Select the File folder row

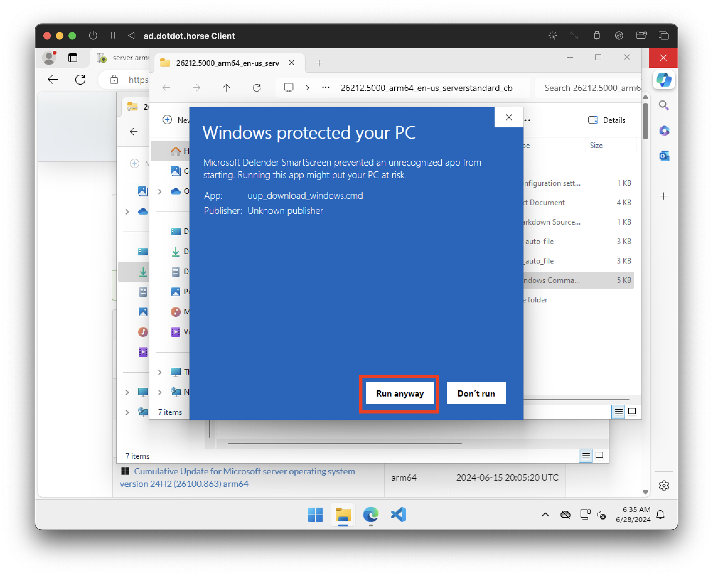pyautogui.click(x=578, y=300)
